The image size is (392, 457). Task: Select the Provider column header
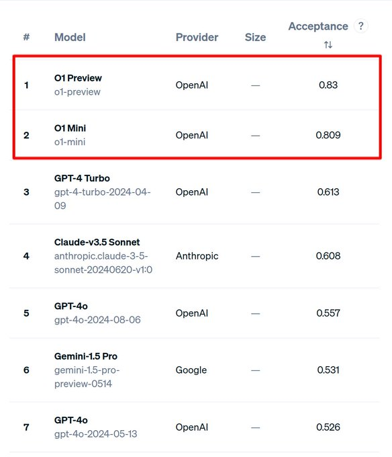coord(197,37)
